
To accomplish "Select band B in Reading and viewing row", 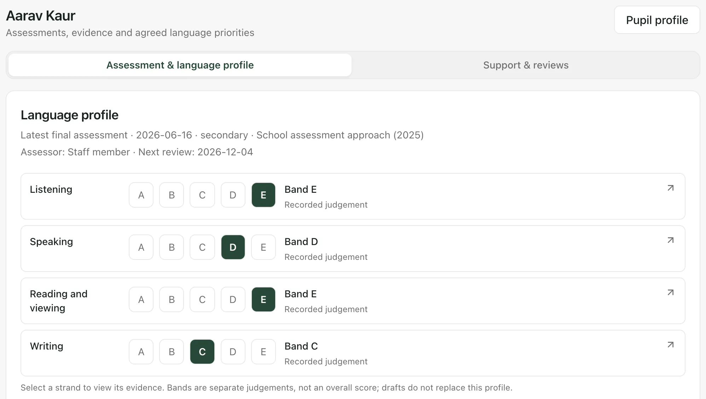I will (172, 299).
